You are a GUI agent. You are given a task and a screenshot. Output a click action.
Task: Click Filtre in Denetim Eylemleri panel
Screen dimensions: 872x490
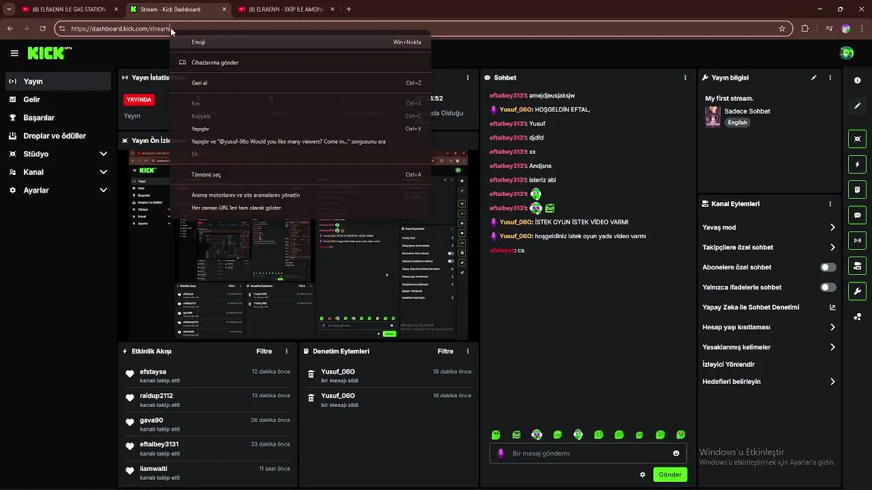click(446, 351)
